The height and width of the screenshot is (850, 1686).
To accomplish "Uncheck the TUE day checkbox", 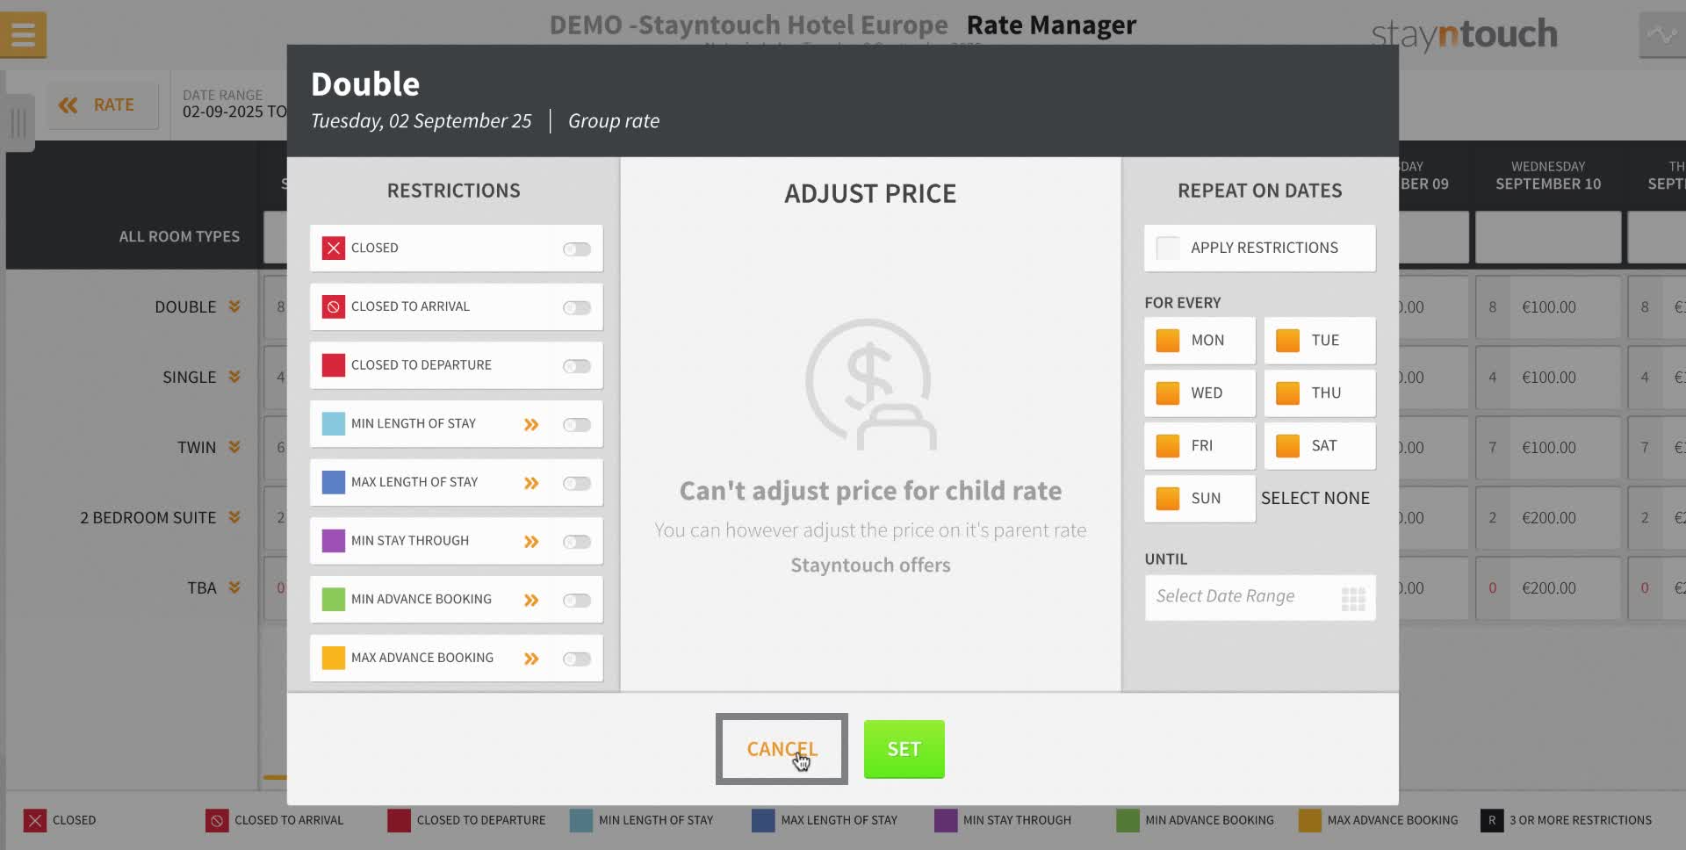I will click(1287, 341).
